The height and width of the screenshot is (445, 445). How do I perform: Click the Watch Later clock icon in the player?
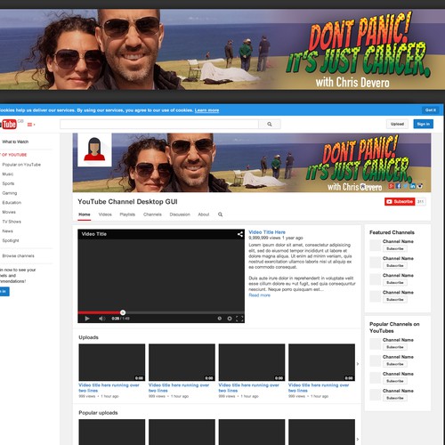point(220,319)
